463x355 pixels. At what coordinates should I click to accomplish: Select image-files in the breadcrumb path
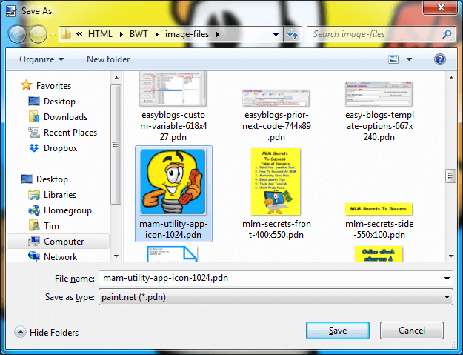click(x=187, y=34)
